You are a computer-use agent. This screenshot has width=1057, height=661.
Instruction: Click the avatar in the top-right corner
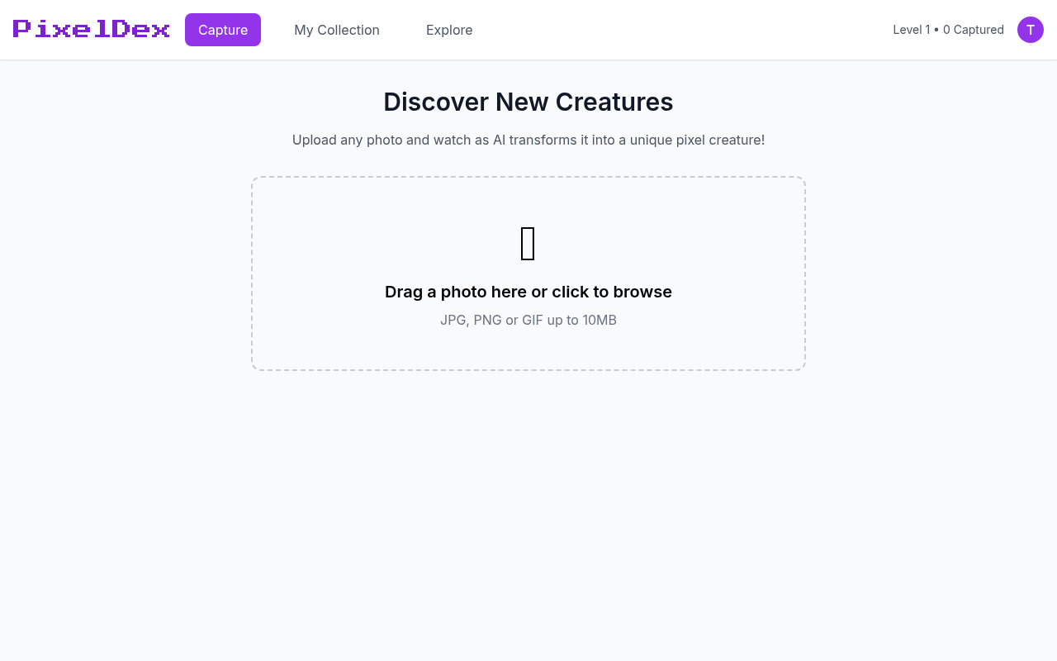point(1031,30)
